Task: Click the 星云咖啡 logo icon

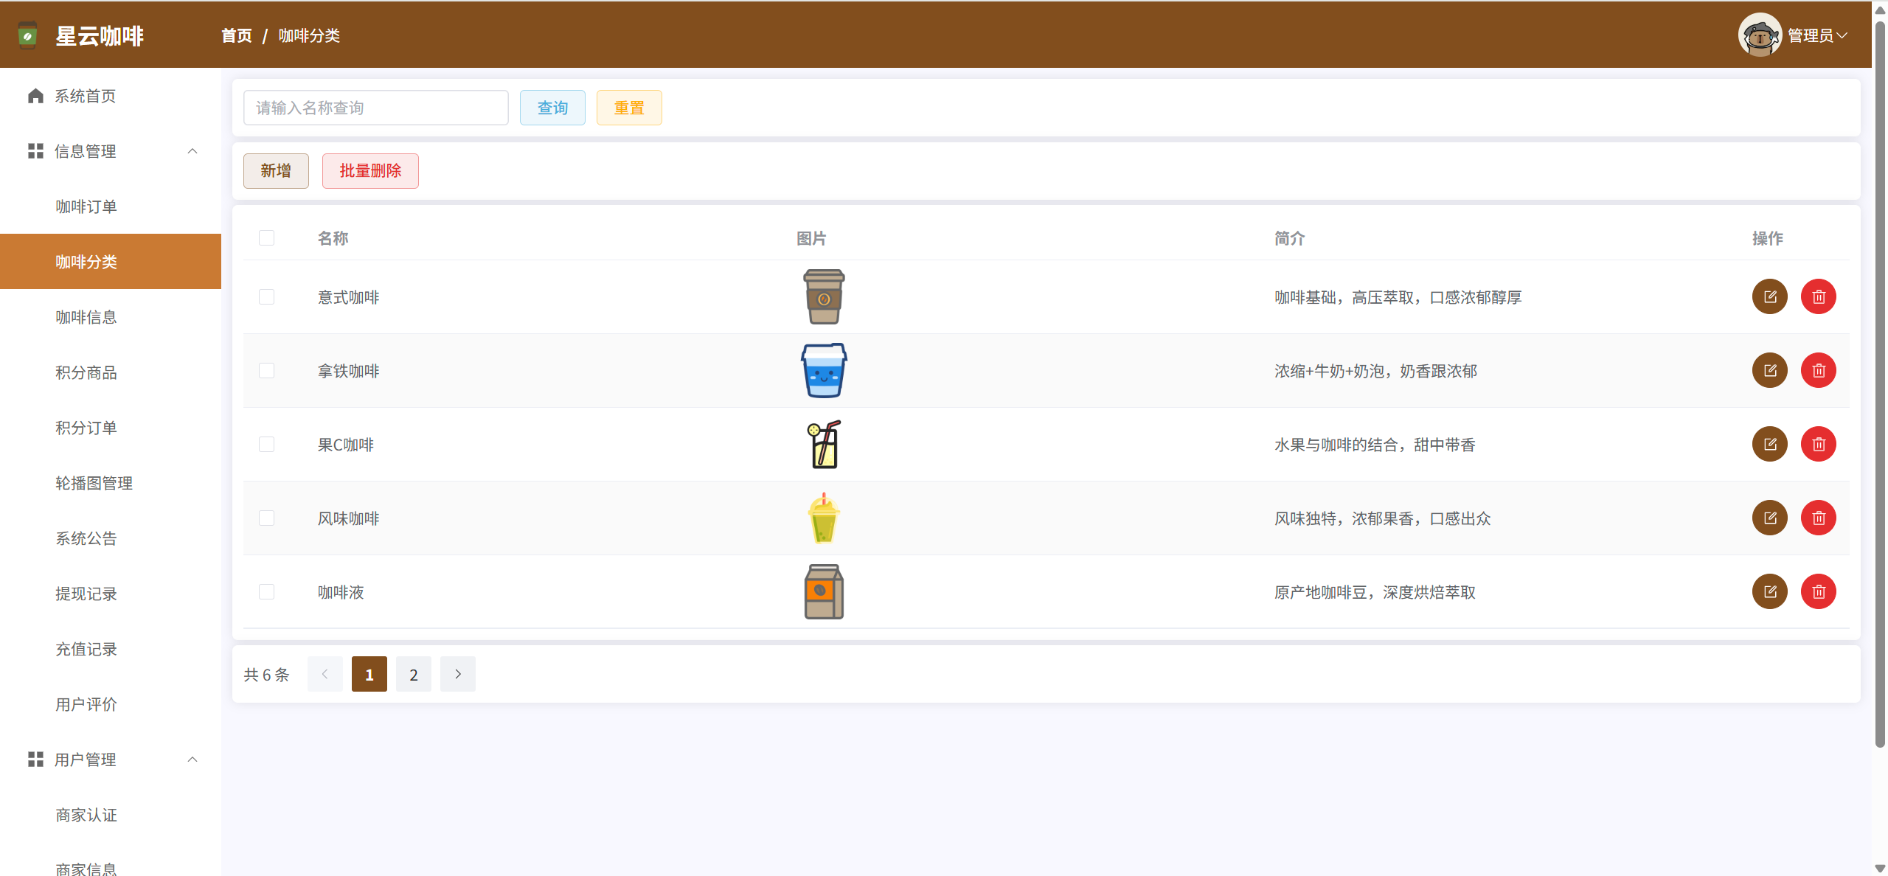Action: coord(27,35)
